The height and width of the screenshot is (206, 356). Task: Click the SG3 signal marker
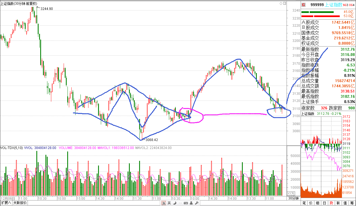point(345,5)
